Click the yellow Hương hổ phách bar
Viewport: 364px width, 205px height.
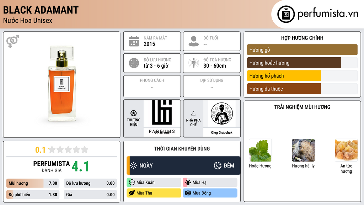(x=284, y=76)
